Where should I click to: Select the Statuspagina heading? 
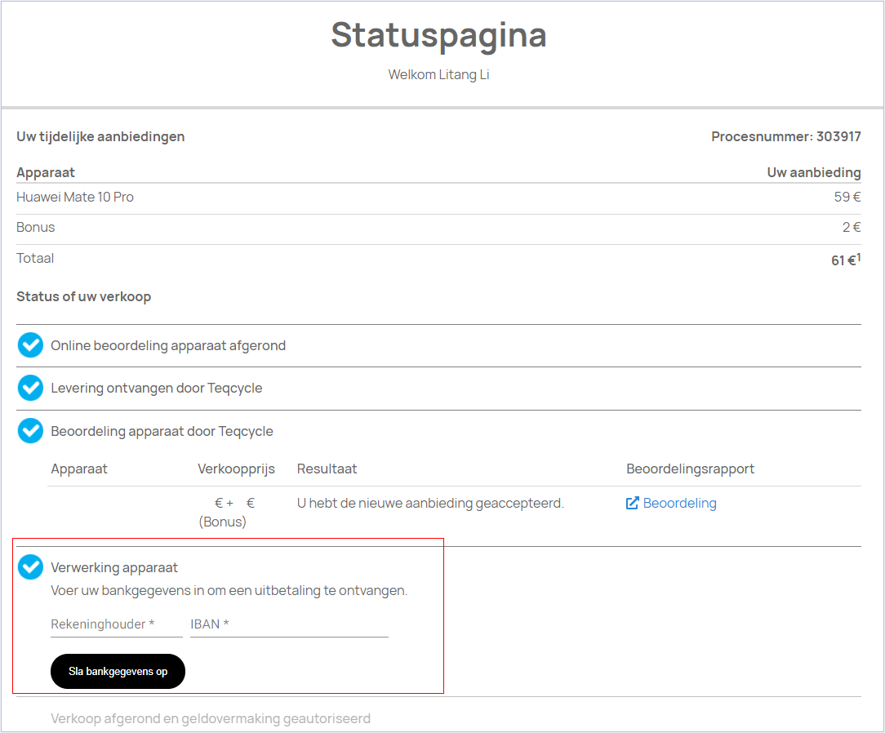coord(438,35)
